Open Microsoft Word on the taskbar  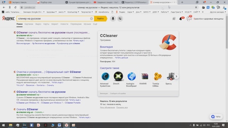click(x=59, y=125)
